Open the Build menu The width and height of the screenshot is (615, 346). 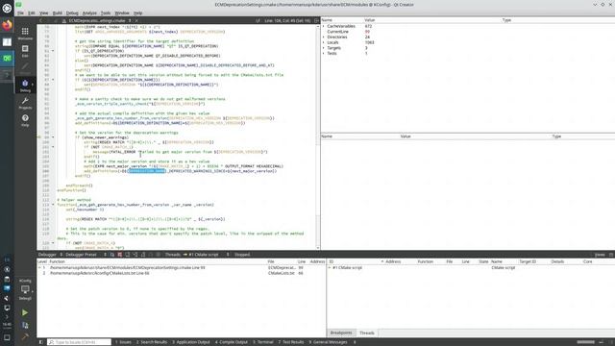pyautogui.click(x=58, y=12)
